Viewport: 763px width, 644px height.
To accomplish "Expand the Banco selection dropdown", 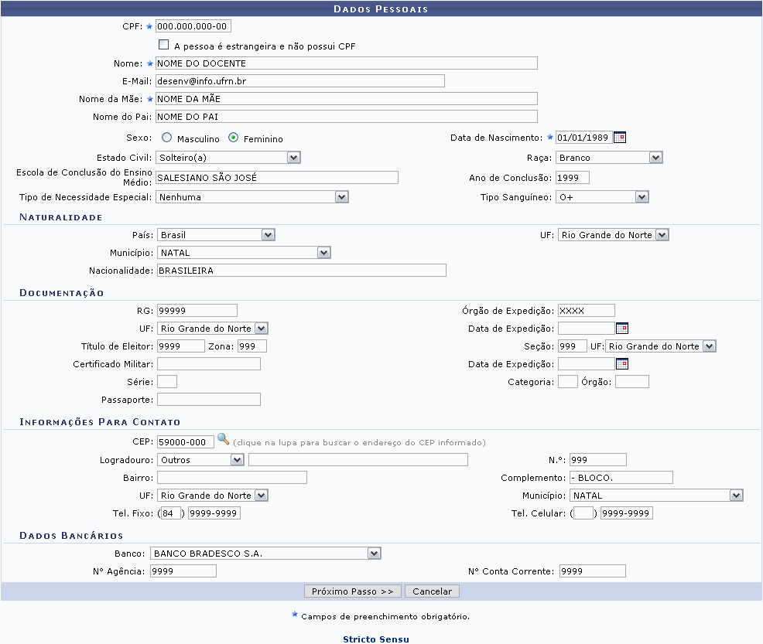I will (375, 554).
